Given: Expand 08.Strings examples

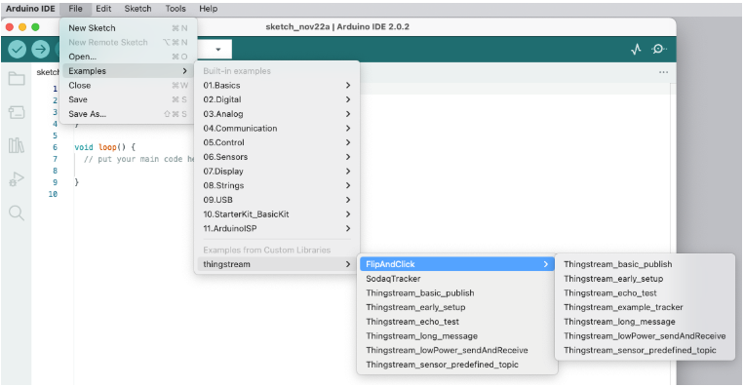Looking at the screenshot, I should click(277, 185).
